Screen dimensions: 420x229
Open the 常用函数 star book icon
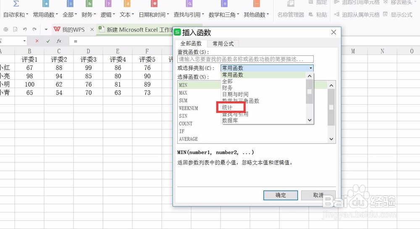(x=46, y=3)
